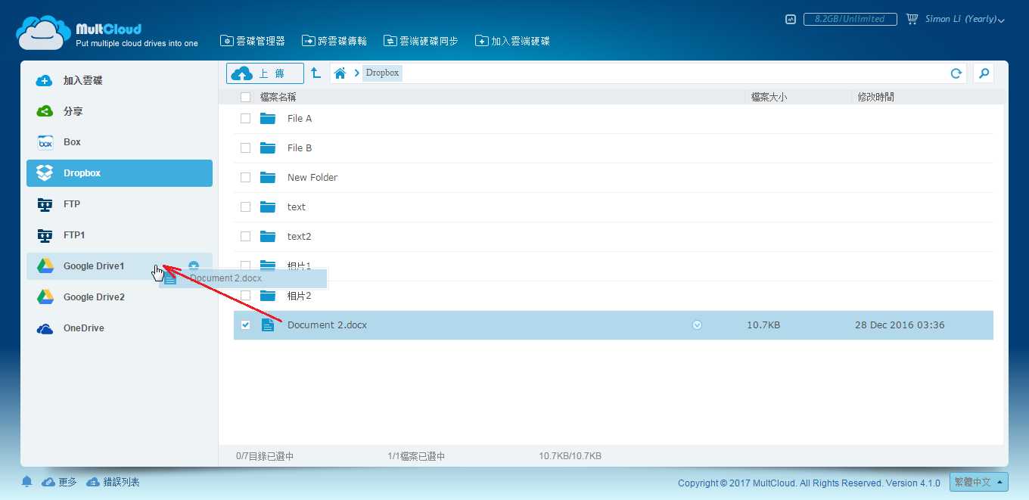Click the text folder icon

(268, 207)
